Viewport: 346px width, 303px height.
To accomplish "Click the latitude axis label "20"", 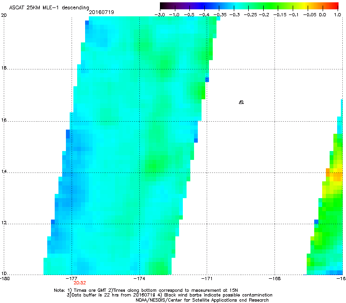I will [x=4, y=15].
